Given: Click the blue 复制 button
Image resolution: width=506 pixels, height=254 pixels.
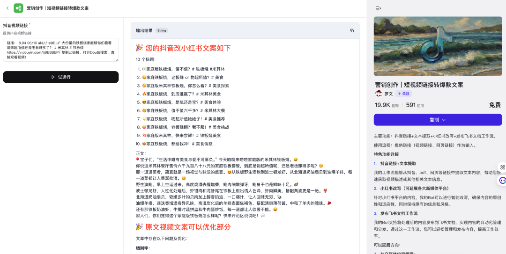Looking at the screenshot, I should (438, 120).
